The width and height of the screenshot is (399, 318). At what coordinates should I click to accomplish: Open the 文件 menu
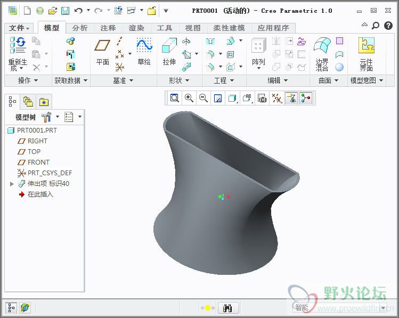19,28
